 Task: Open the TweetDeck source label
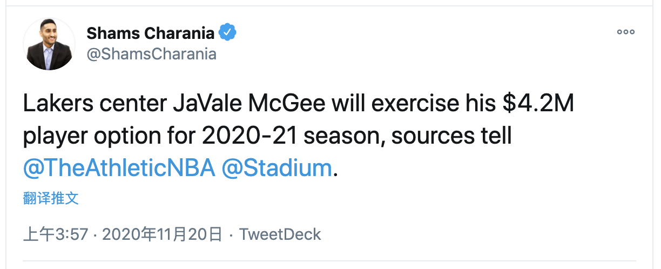point(280,234)
